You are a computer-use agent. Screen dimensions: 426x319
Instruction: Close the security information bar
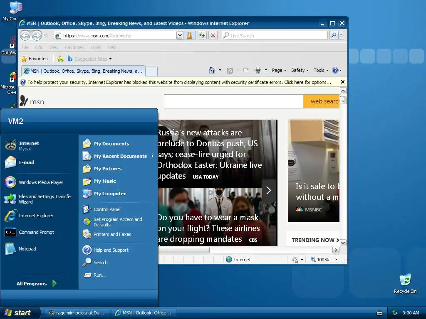(343, 82)
